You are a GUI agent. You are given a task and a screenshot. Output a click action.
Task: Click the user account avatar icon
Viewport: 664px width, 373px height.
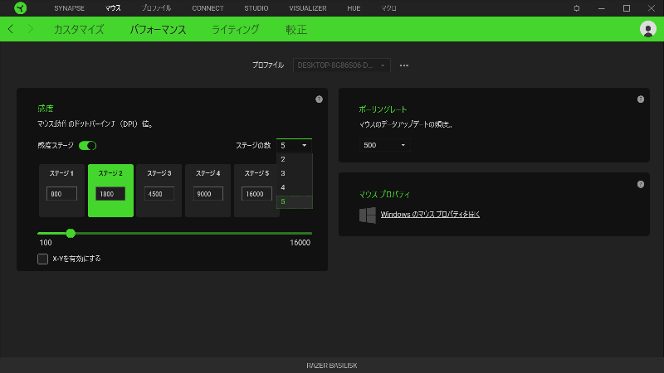647,29
